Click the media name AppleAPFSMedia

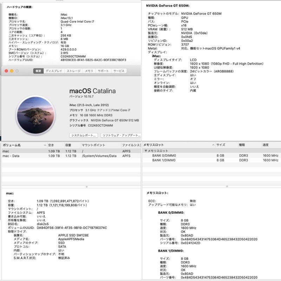click(71, 239)
